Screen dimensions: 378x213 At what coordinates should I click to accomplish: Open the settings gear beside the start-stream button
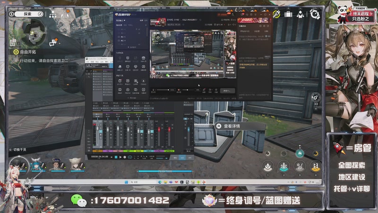click(216, 90)
